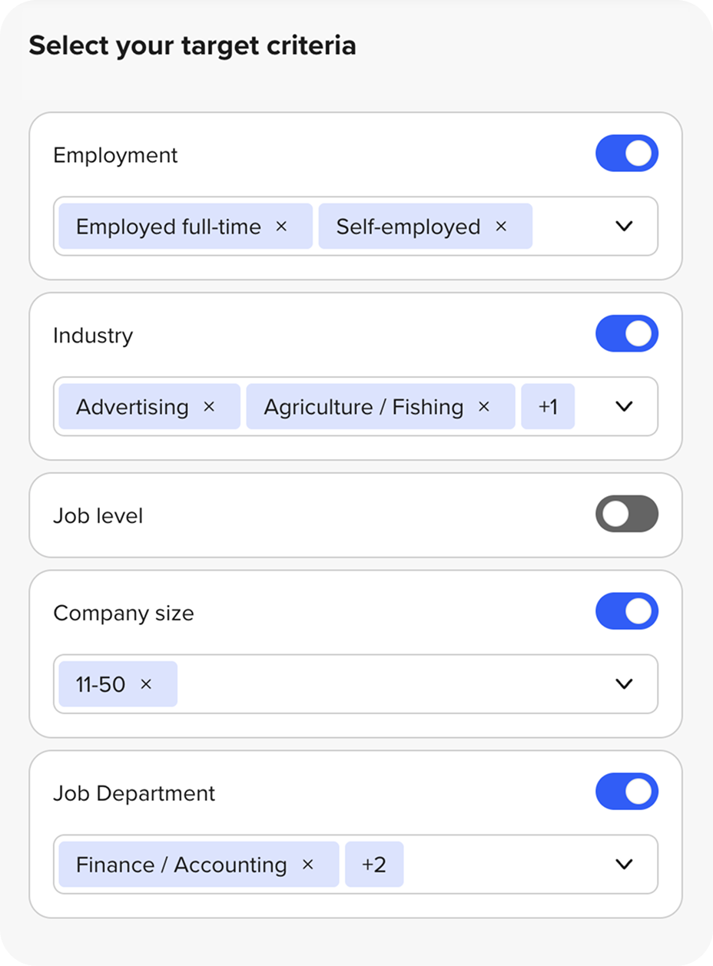The width and height of the screenshot is (713, 966).
Task: Remove the Self-employed tag
Action: (x=501, y=227)
